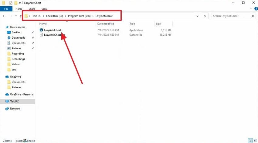The image size is (258, 143).
Task: Click the search magnifier icon
Action: click(x=253, y=16)
